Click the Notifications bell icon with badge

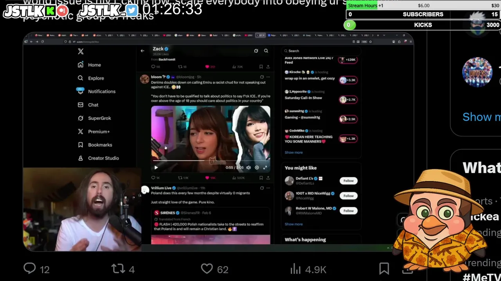81,91
